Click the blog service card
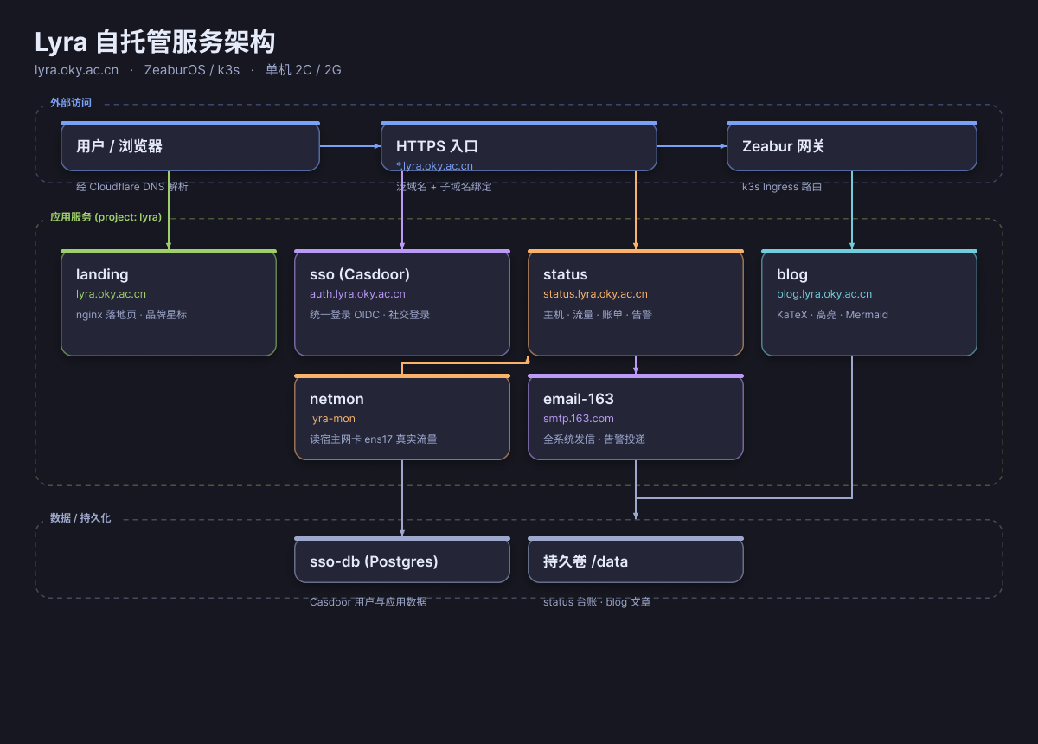The width and height of the screenshot is (1038, 744). [x=869, y=303]
